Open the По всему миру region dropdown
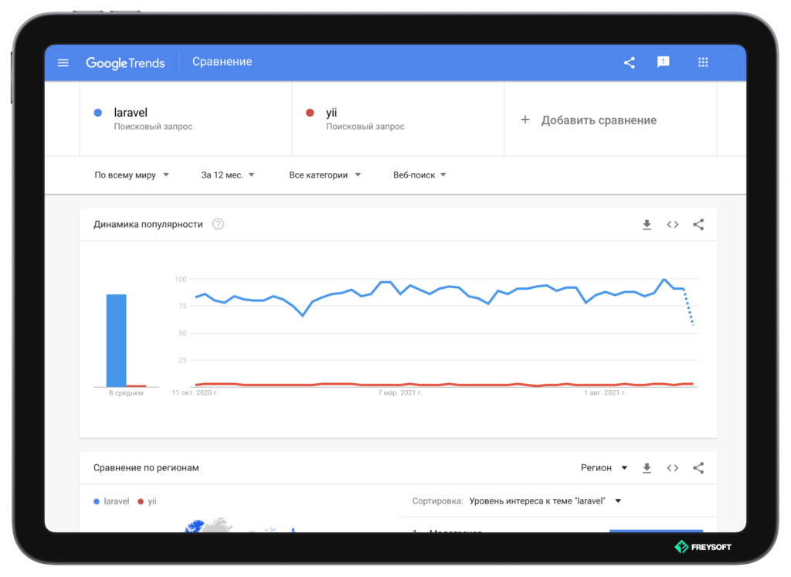791x577 pixels. coord(131,175)
